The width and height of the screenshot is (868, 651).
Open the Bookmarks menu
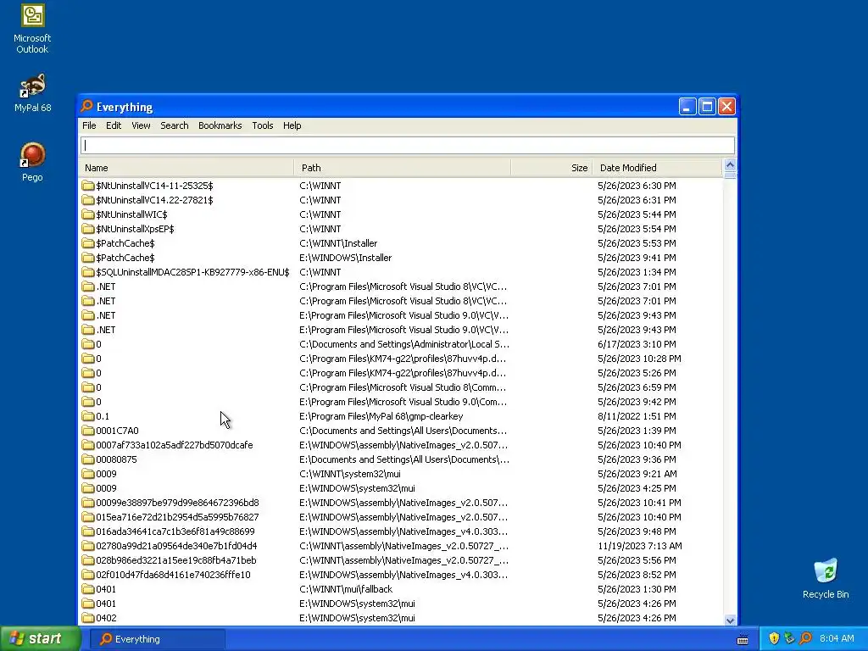tap(220, 125)
